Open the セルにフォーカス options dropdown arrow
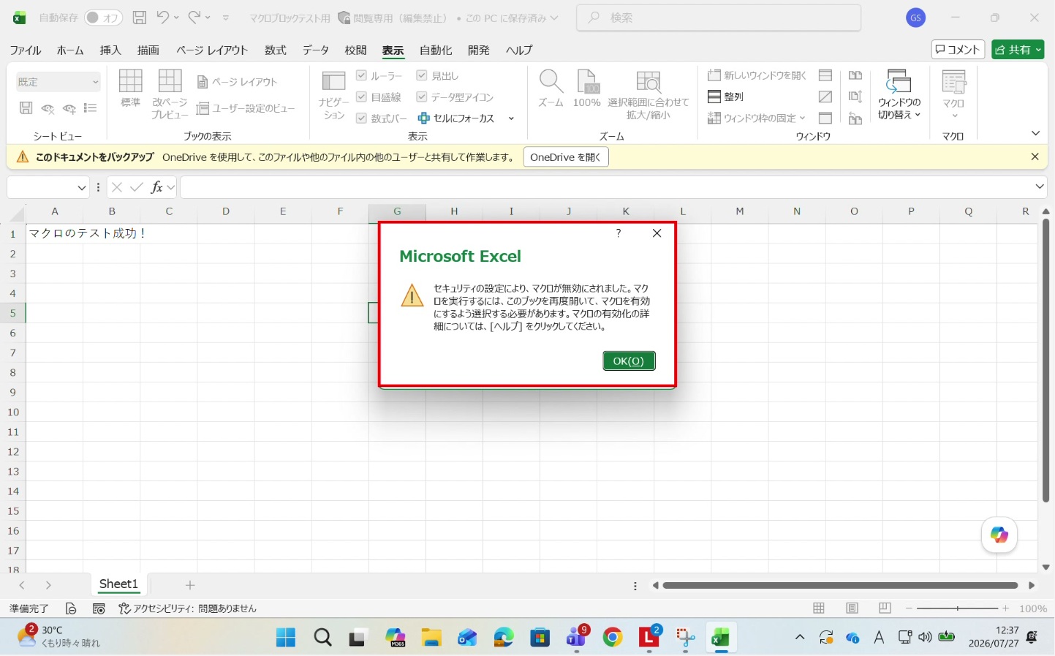 (x=511, y=118)
